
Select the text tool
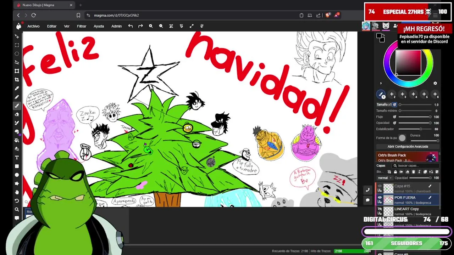pyautogui.click(x=17, y=158)
